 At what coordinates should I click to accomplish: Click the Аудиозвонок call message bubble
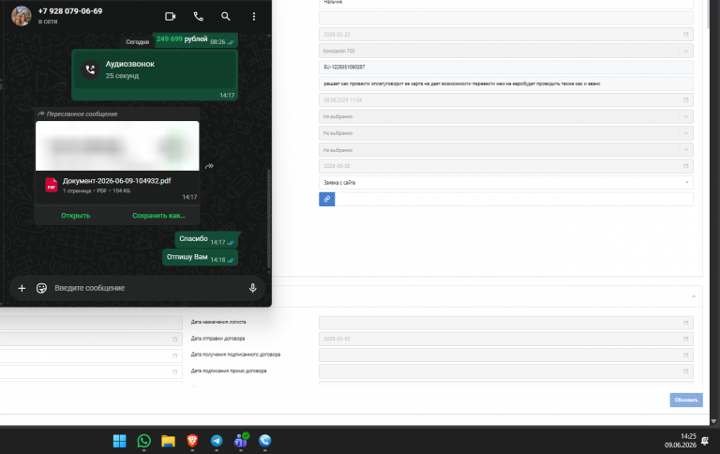(x=155, y=75)
